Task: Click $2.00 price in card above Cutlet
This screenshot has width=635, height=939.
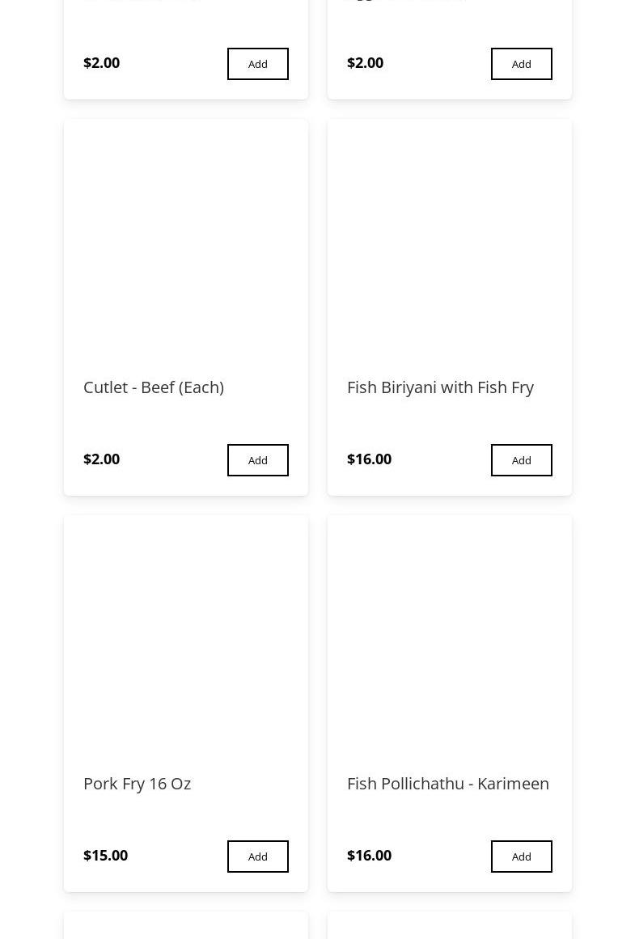Action: [x=101, y=63]
